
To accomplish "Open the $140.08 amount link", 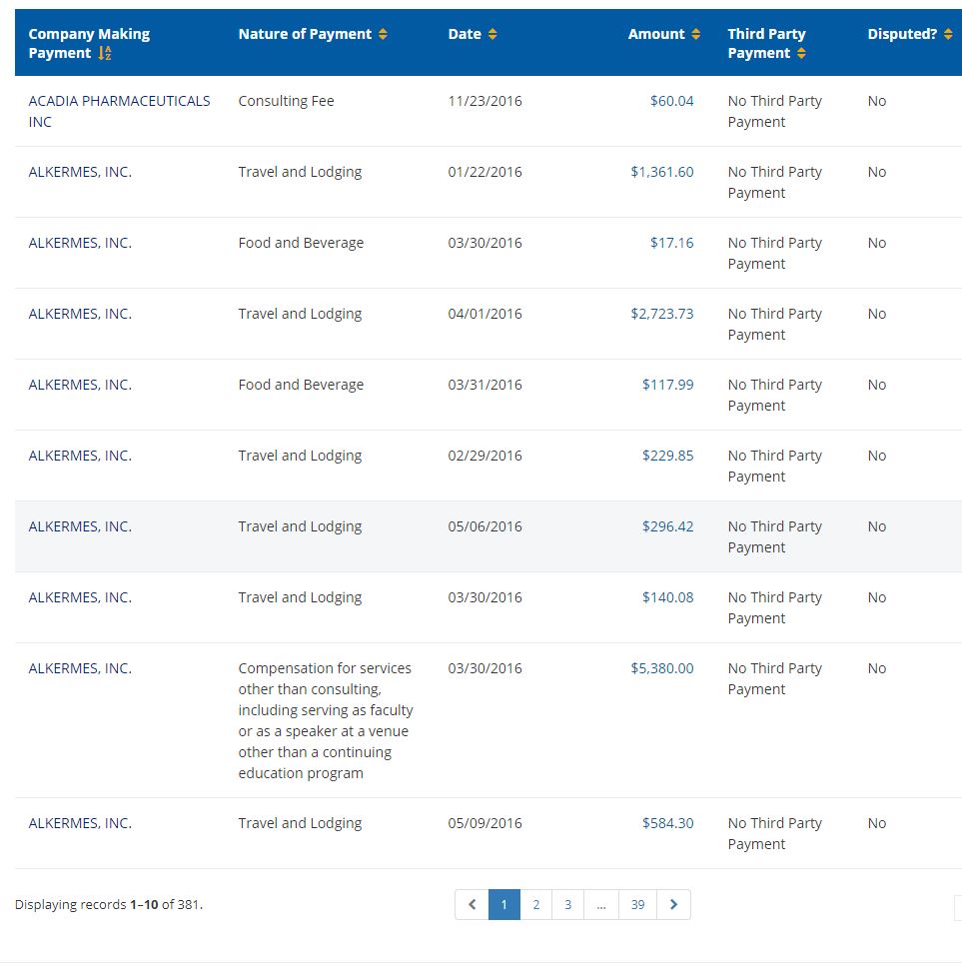I will coord(668,597).
